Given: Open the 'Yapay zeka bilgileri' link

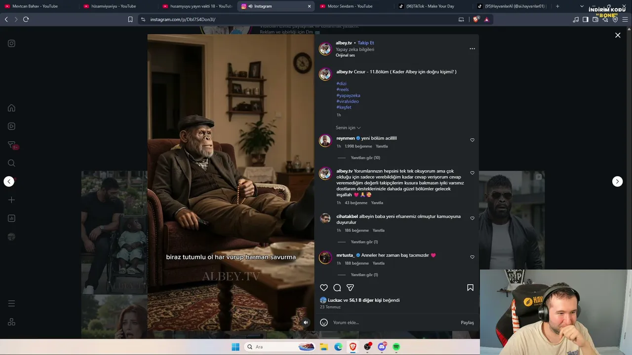Looking at the screenshot, I should point(355,49).
